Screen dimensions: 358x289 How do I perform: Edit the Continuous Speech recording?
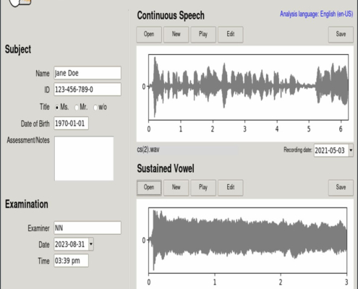tap(231, 35)
